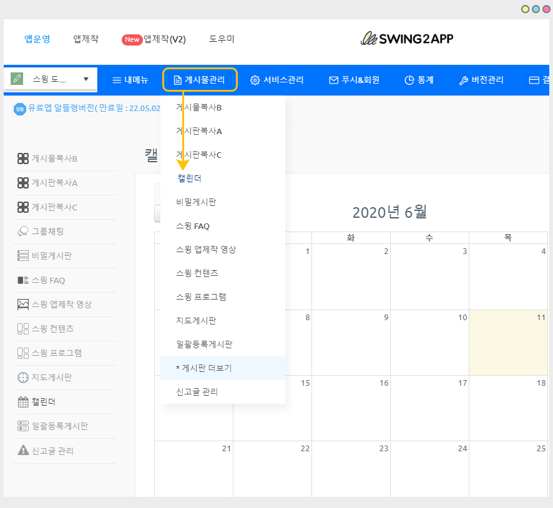Screen dimensions: 553x508
Task: Click the 도우미 help link
Action: tap(222, 39)
